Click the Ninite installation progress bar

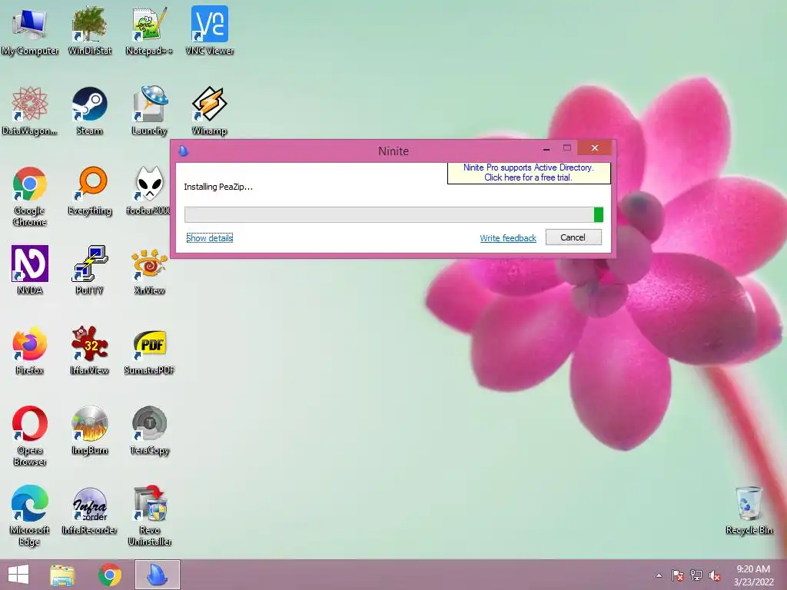393,215
